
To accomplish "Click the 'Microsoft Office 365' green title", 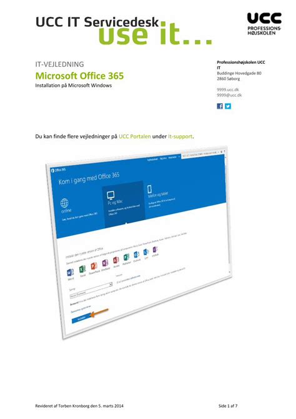I will pyautogui.click(x=79, y=76).
